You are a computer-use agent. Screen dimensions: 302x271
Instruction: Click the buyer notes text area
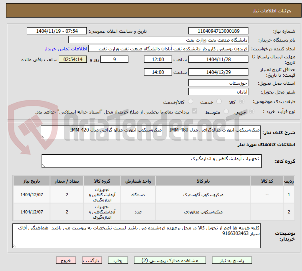pyautogui.click(x=136, y=235)
